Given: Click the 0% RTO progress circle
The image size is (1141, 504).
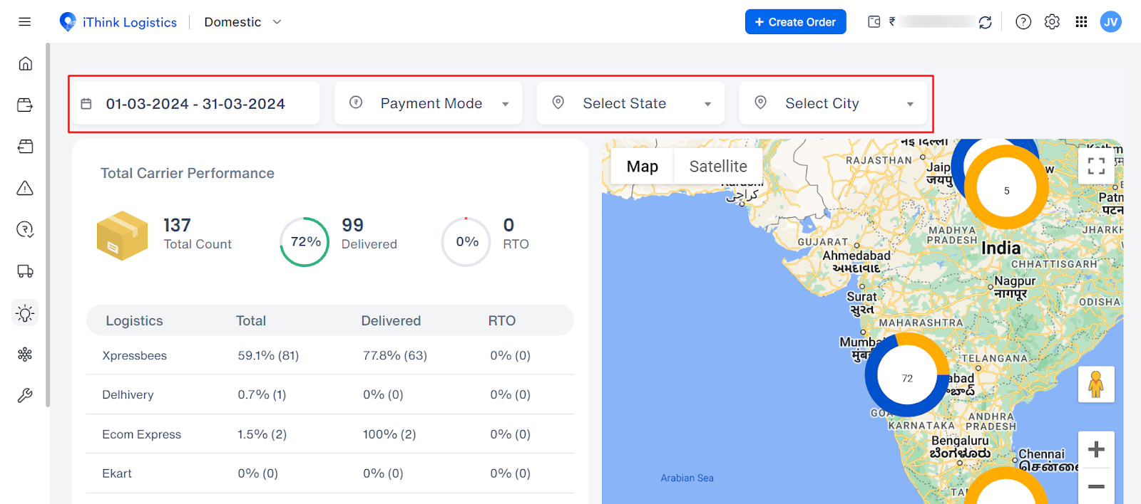Looking at the screenshot, I should pos(466,242).
